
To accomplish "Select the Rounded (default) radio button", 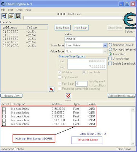I will (x=110, y=45).
